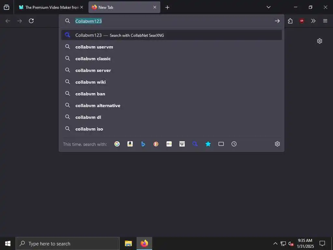Select suggestion collabvm uservm
333x250 pixels.
coord(171,47)
